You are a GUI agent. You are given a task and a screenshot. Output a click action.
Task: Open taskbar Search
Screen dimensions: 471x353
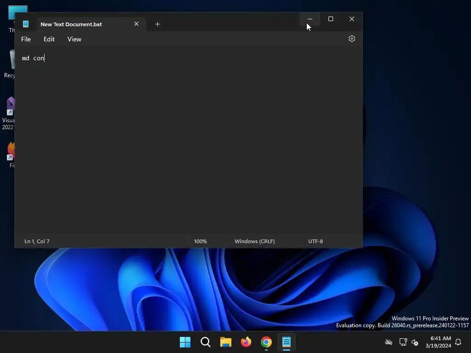[x=206, y=342]
